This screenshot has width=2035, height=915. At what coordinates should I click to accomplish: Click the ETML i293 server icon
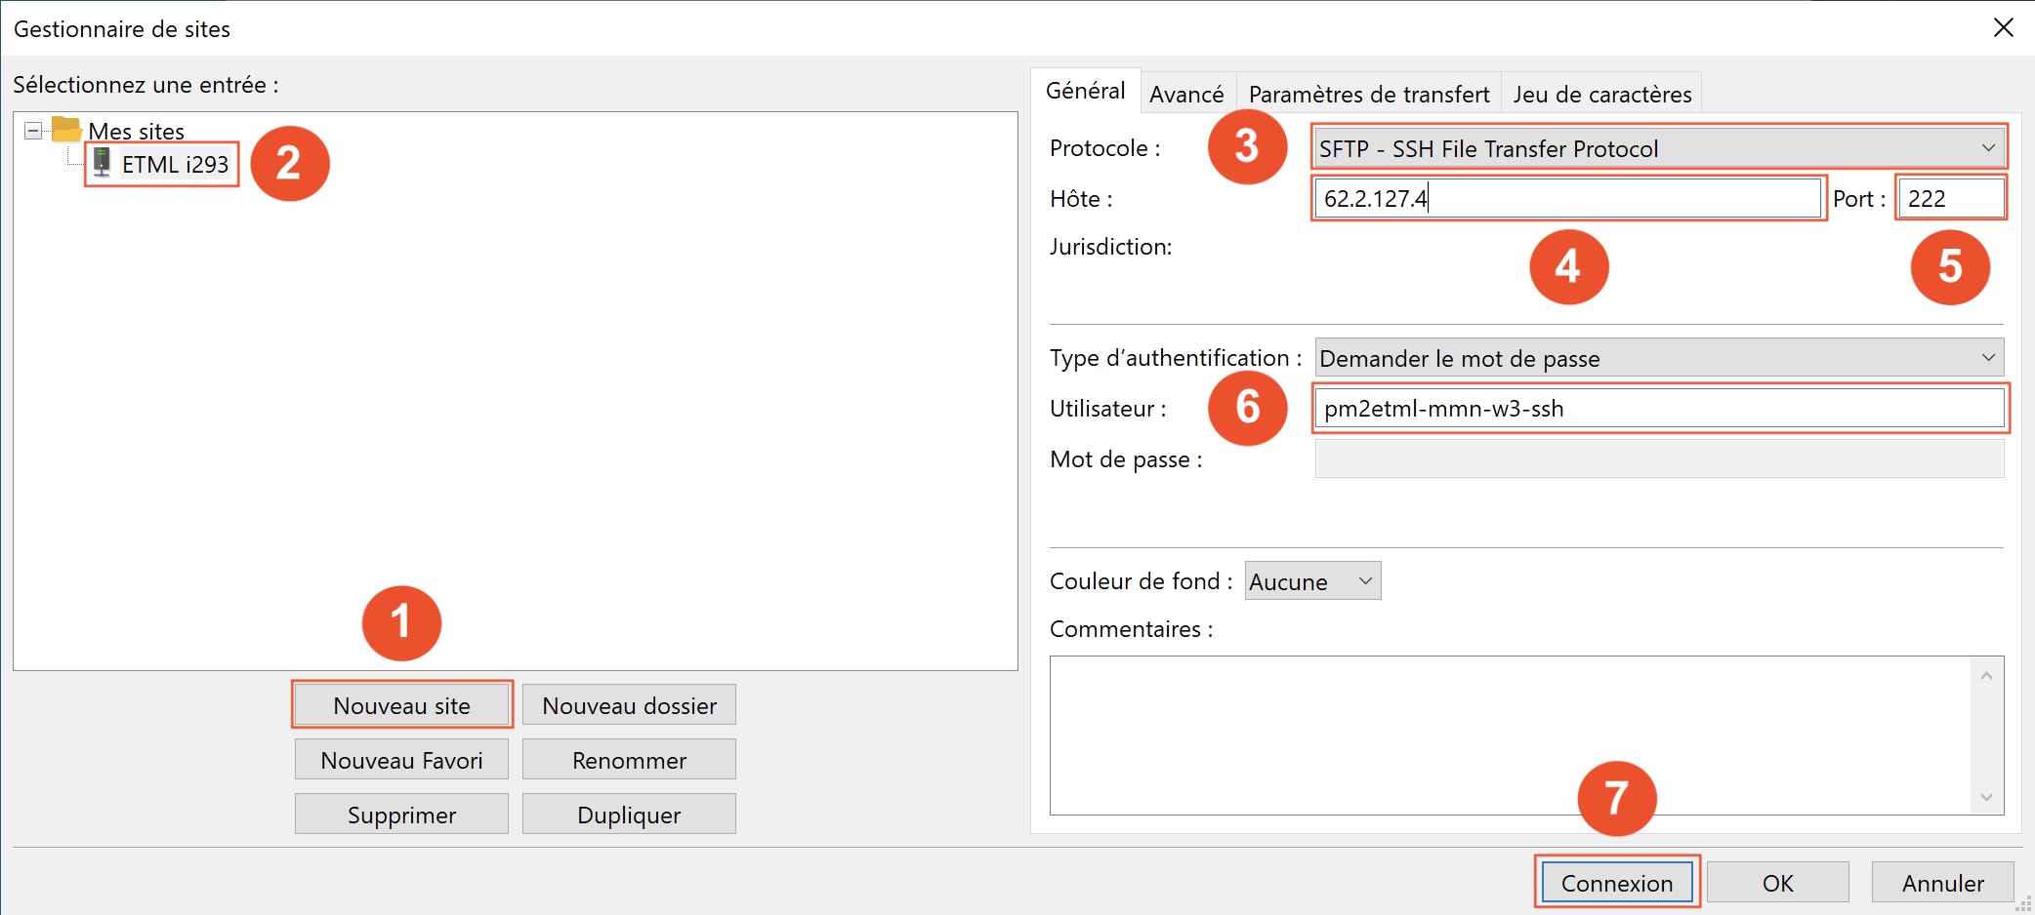(x=102, y=162)
